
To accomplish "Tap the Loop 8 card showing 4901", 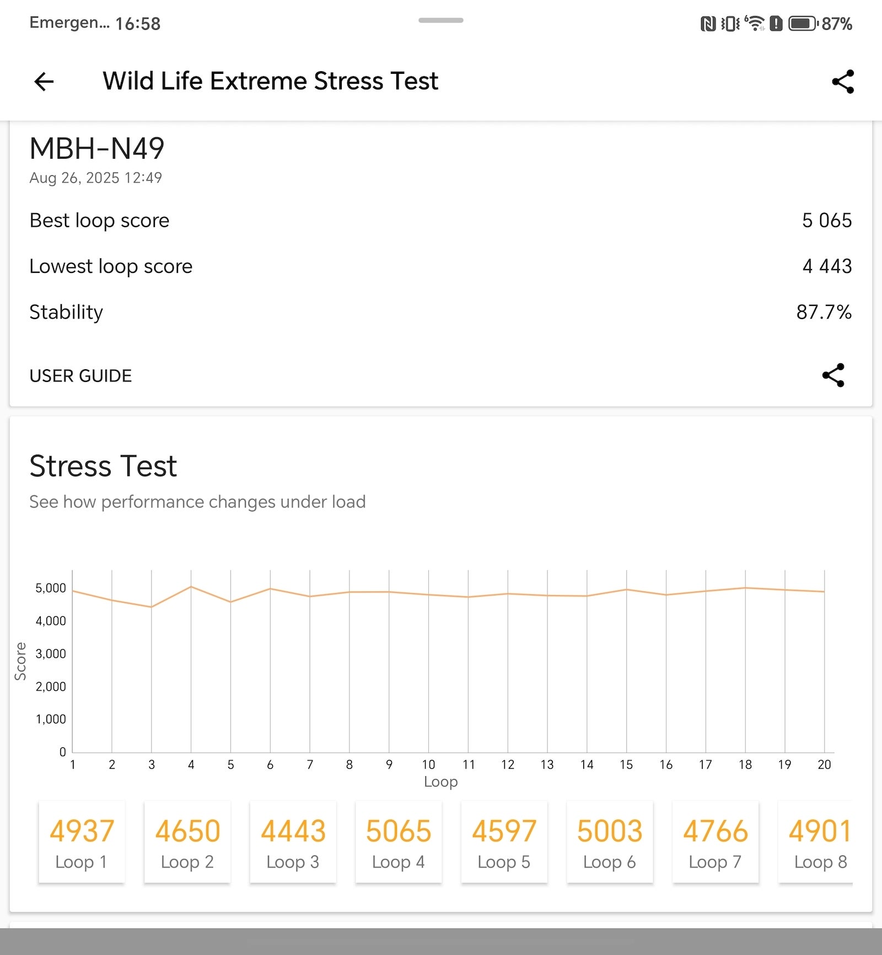I will tap(816, 841).
